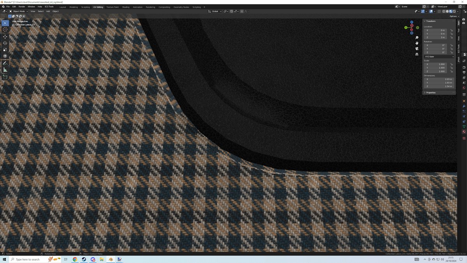Screen dimensions: 467x263
Task: Select the Annotate tool
Action: 5,63
